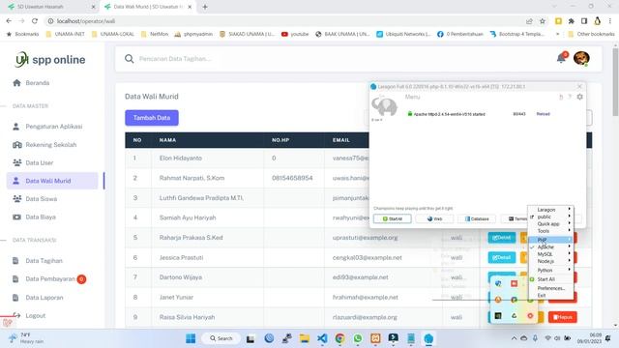Click the Database button in Laragon
The image size is (619, 348).
477,218
